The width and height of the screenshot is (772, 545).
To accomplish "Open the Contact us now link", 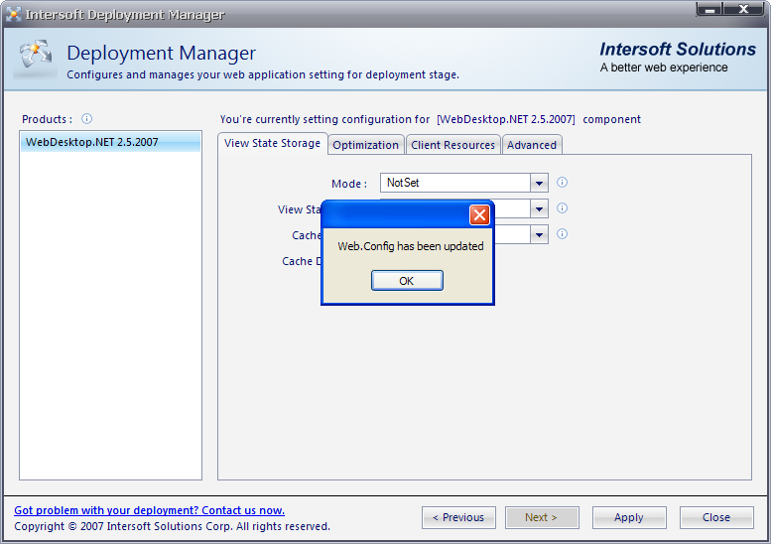I will click(149, 510).
